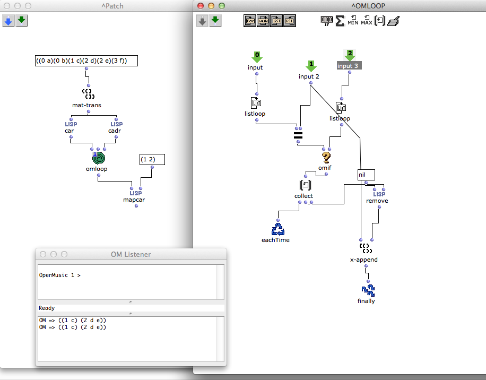
Task: Select the x-append box
Action: coord(366,248)
